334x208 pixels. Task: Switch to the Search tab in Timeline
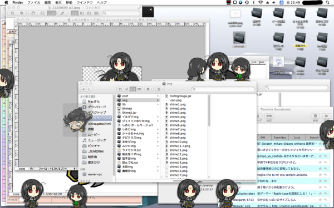coord(314,138)
